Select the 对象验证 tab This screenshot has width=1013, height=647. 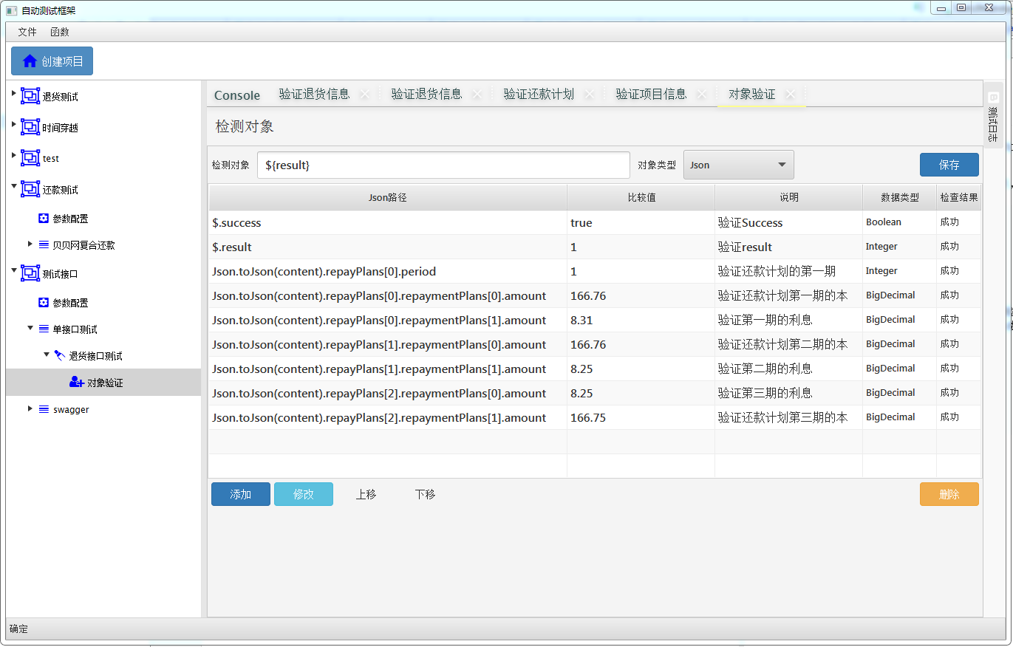[752, 95]
